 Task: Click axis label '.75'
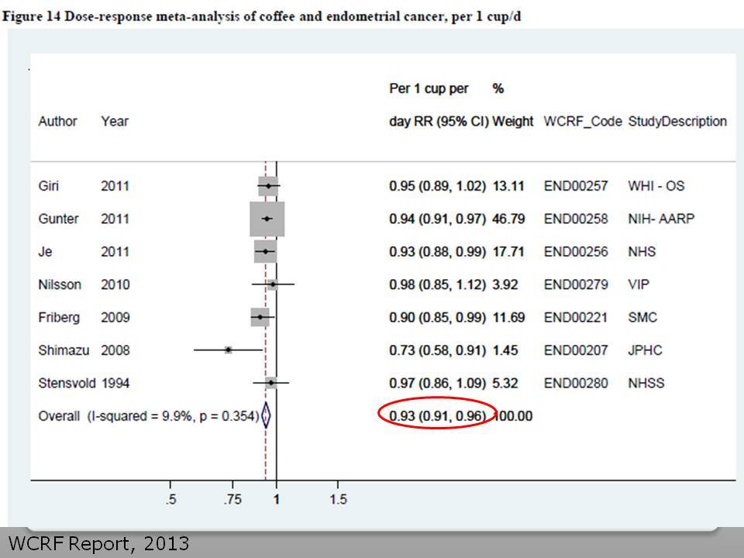click(232, 499)
